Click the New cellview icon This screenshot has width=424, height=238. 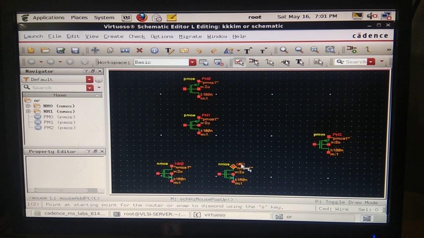(31, 50)
